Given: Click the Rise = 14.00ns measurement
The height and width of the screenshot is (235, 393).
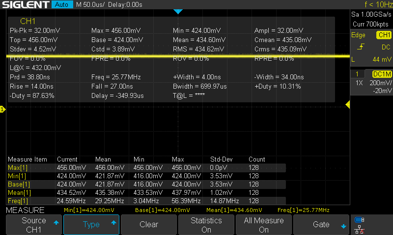Looking at the screenshot, I should click(31, 86).
